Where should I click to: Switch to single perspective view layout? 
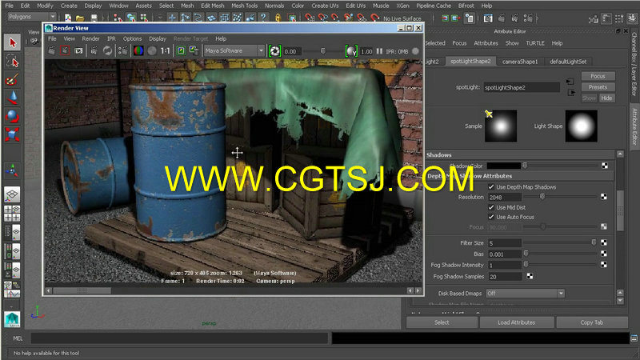[x=12, y=194]
